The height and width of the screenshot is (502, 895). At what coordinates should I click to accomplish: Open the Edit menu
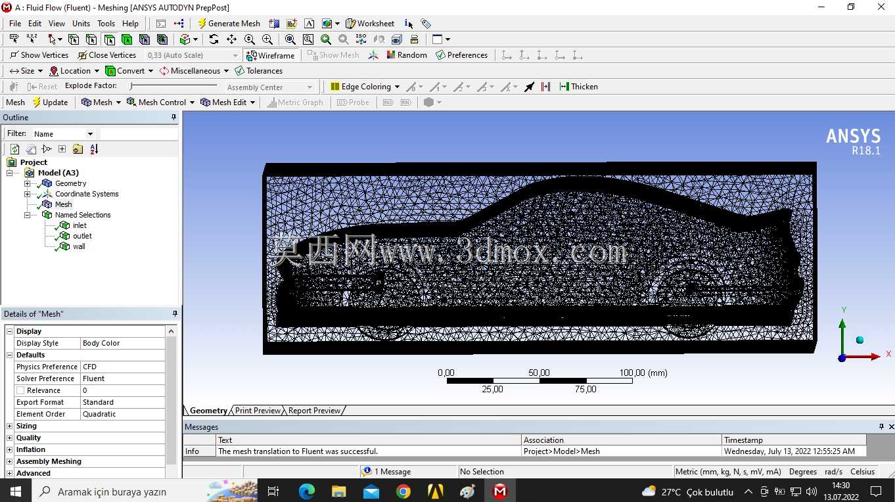35,23
